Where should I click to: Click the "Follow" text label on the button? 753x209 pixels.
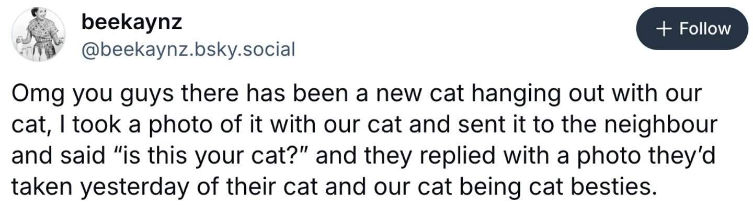pos(704,28)
